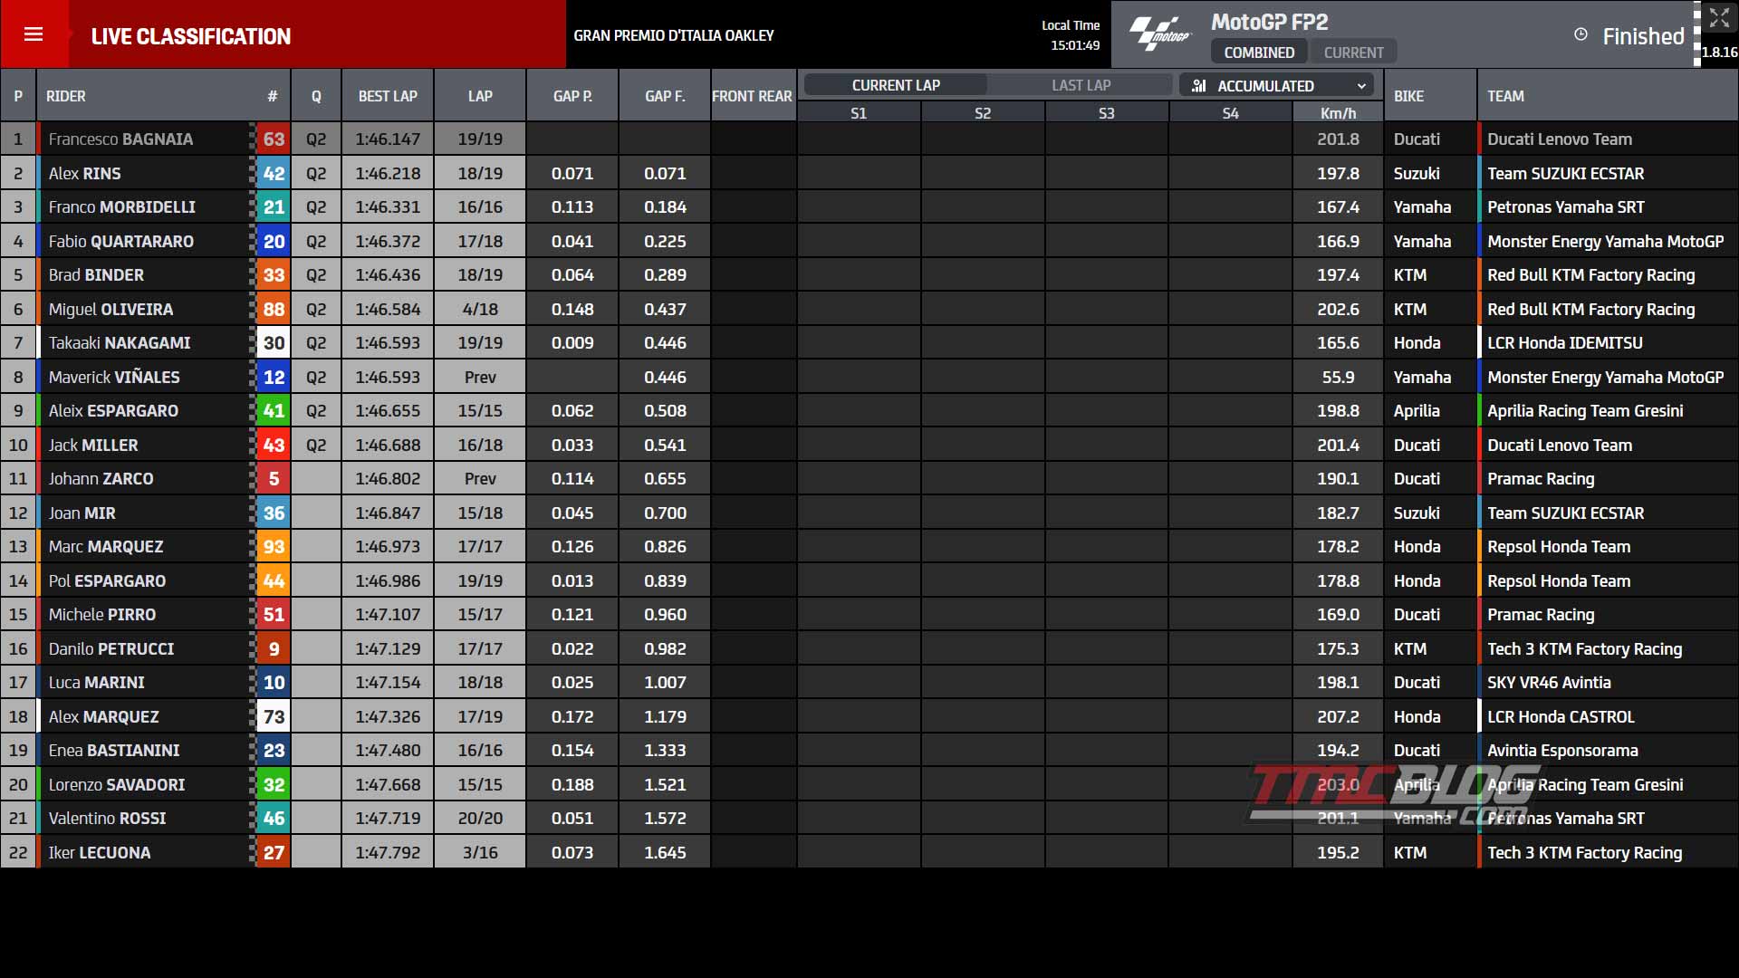Screen dimensions: 1739x978
Task: Select rider Maverick VIÑALES
Action: [114, 378]
